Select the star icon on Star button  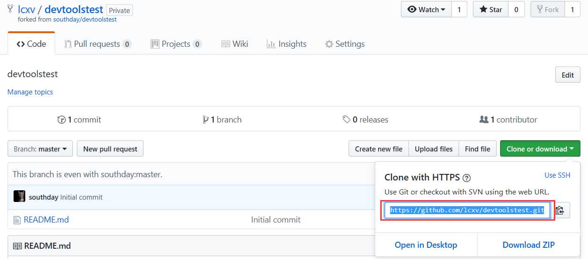click(483, 9)
